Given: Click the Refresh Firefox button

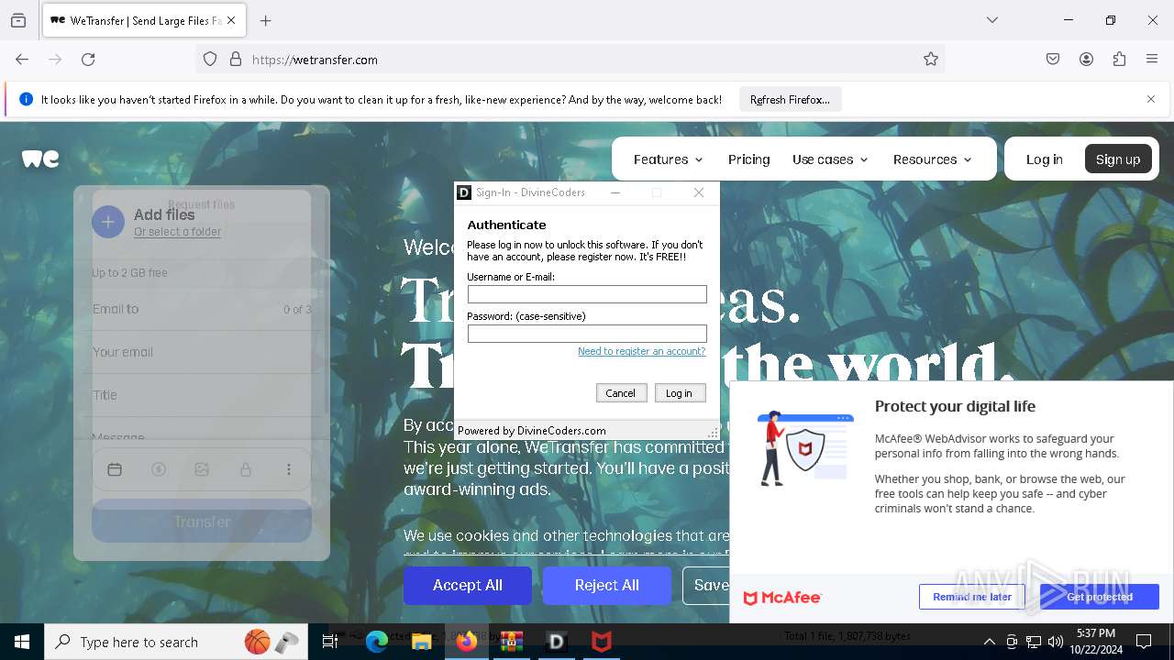Looking at the screenshot, I should (790, 99).
